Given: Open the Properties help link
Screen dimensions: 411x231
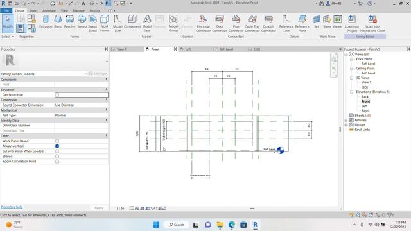Looking at the screenshot, I should [12, 207].
